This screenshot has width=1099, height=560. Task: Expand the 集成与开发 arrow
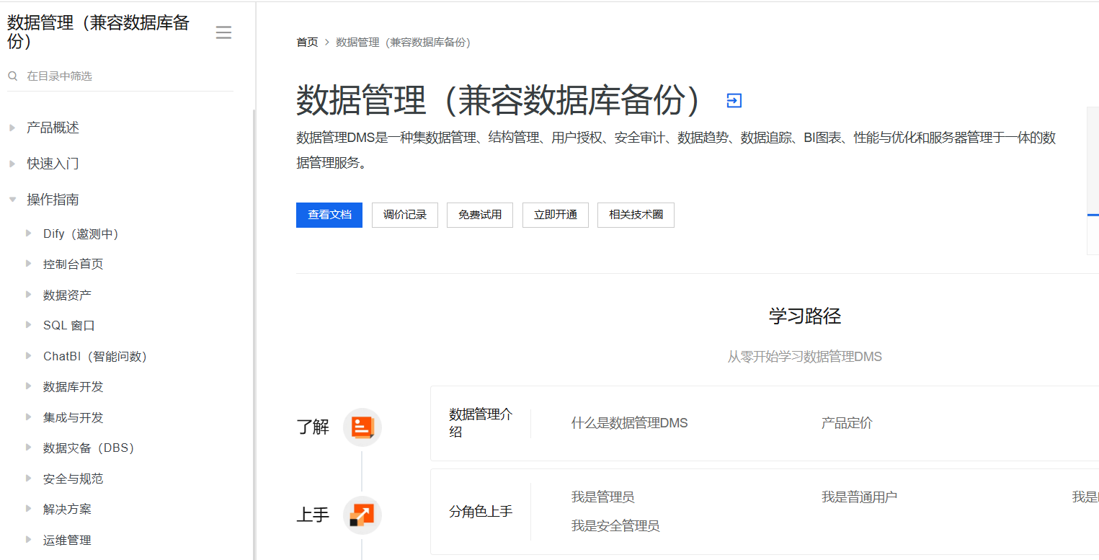click(x=29, y=417)
